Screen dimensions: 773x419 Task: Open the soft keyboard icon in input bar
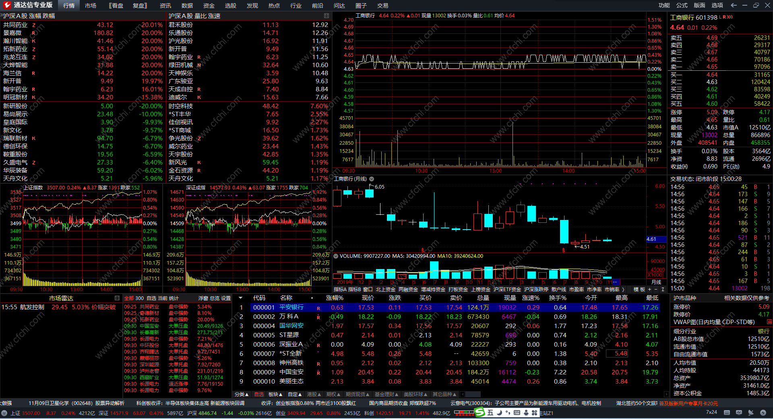(x=517, y=413)
